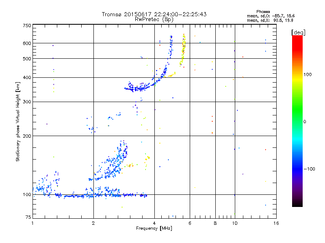Click the y-axis tick label '300'
The width and height of the screenshot is (325, 243).
(27, 102)
